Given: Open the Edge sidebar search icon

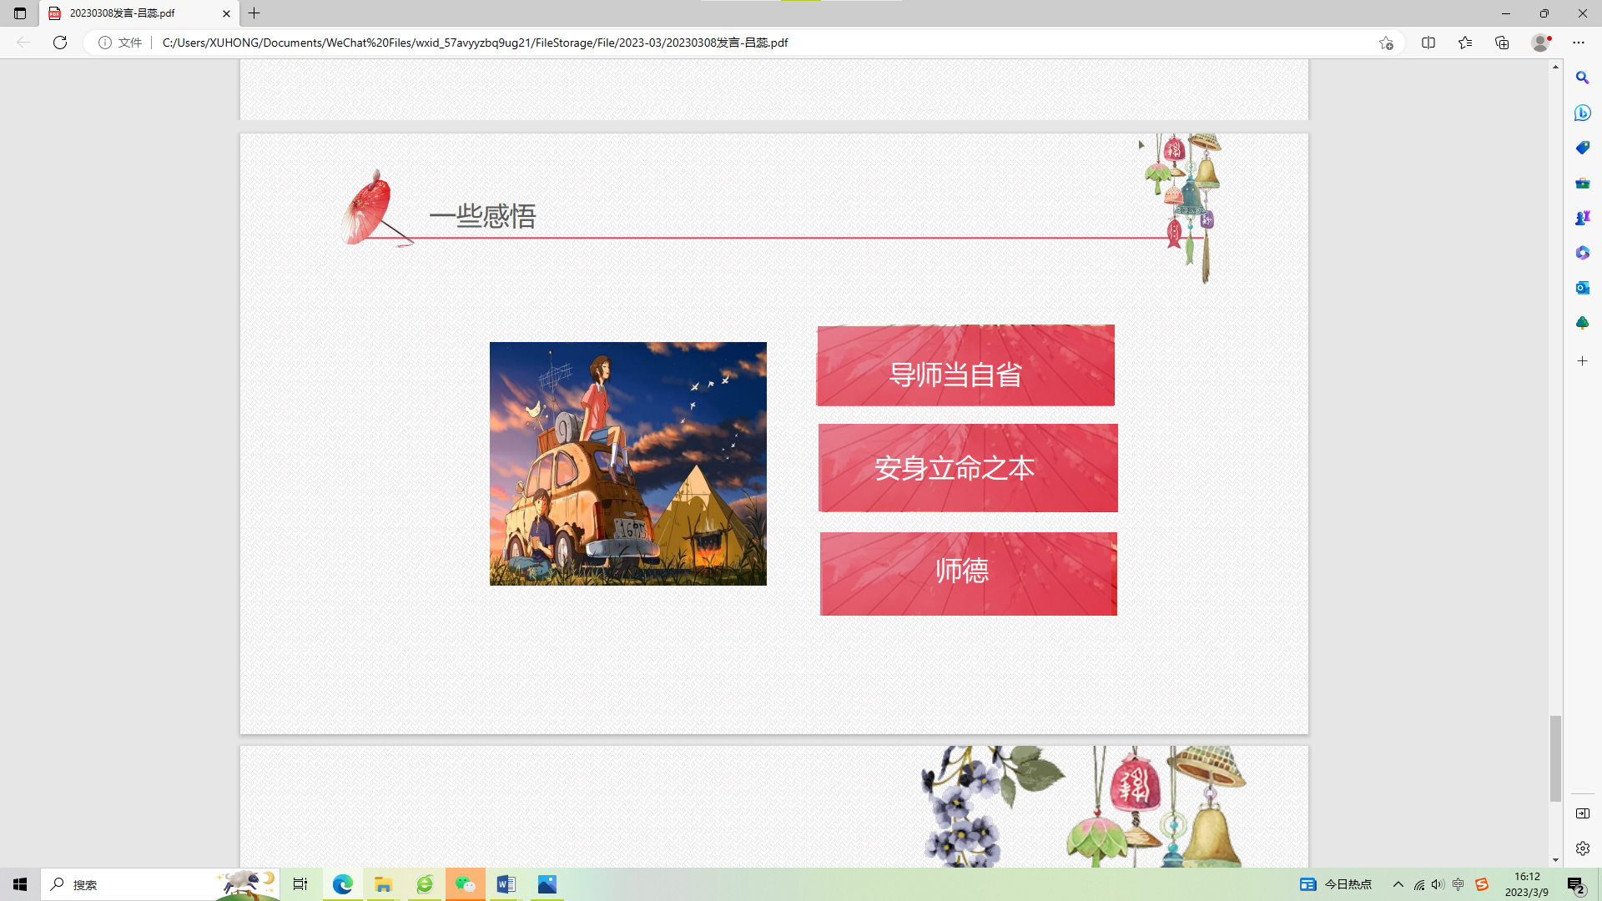Looking at the screenshot, I should click(1582, 78).
